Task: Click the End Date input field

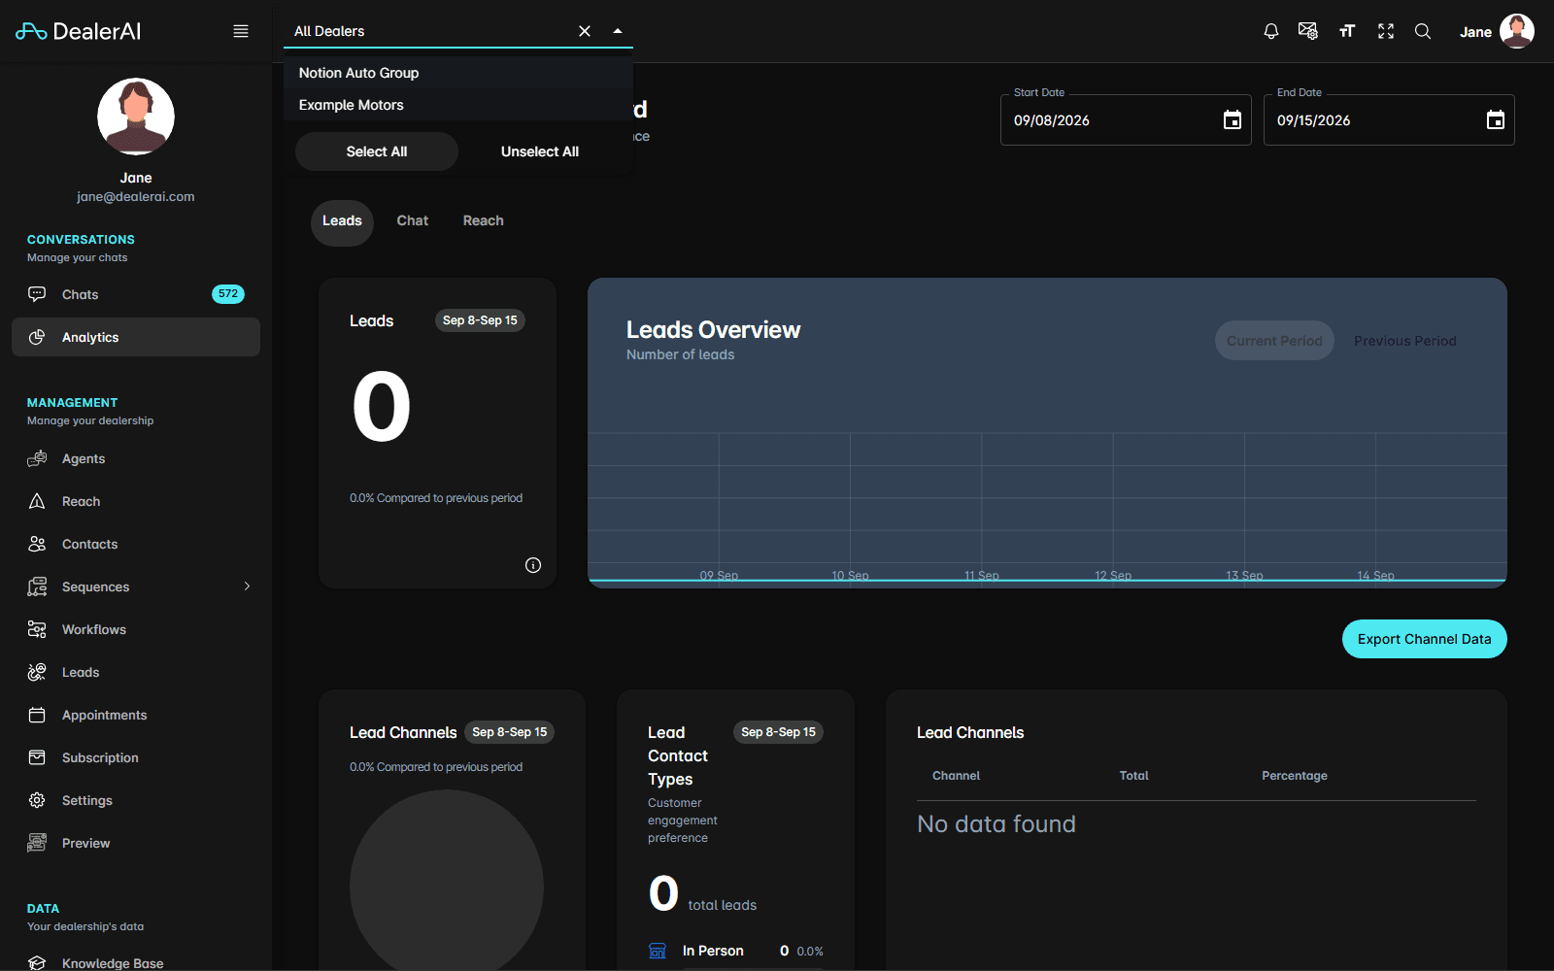Action: click(x=1389, y=120)
